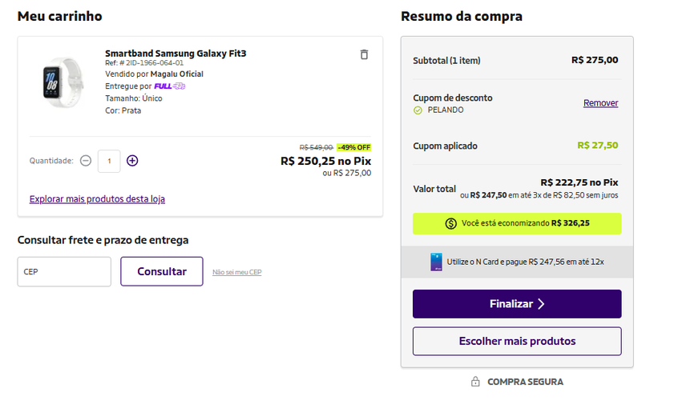Click the Compra Segura padlock icon
Image resolution: width=674 pixels, height=400 pixels.
(475, 382)
